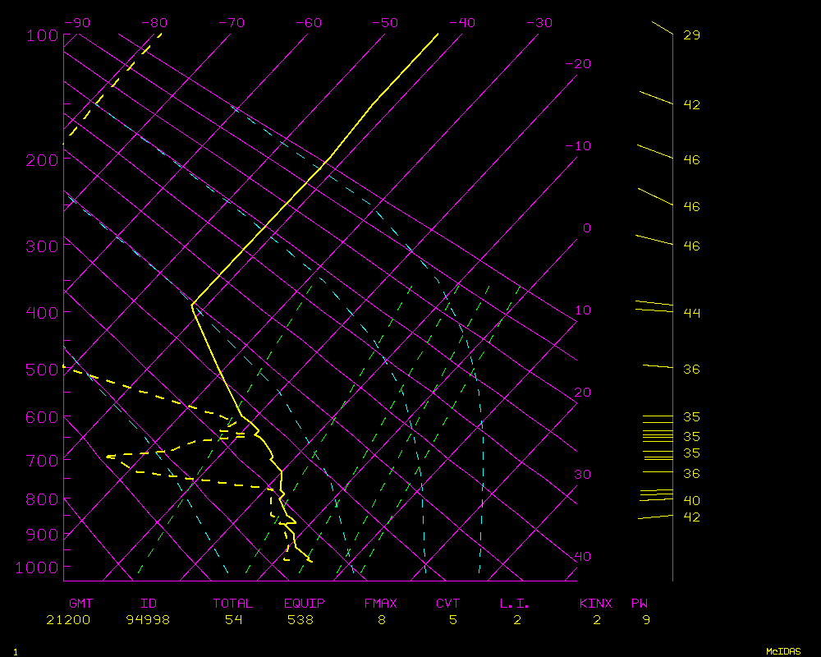This screenshot has height=657, width=821.
Task: Select the 500 pressure level label
Action: (40, 370)
